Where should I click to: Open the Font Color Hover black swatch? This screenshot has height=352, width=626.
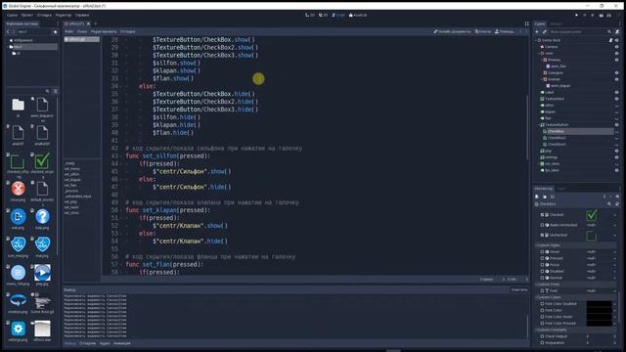click(x=599, y=317)
